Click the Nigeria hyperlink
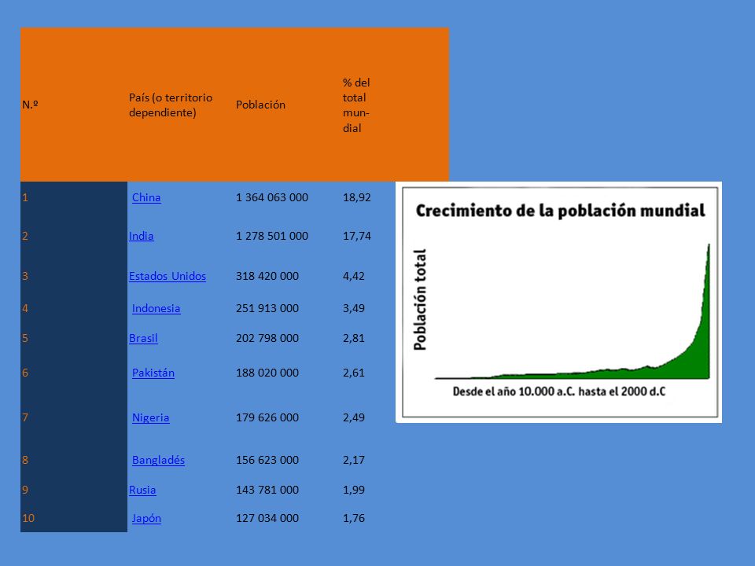The image size is (755, 566). click(151, 417)
